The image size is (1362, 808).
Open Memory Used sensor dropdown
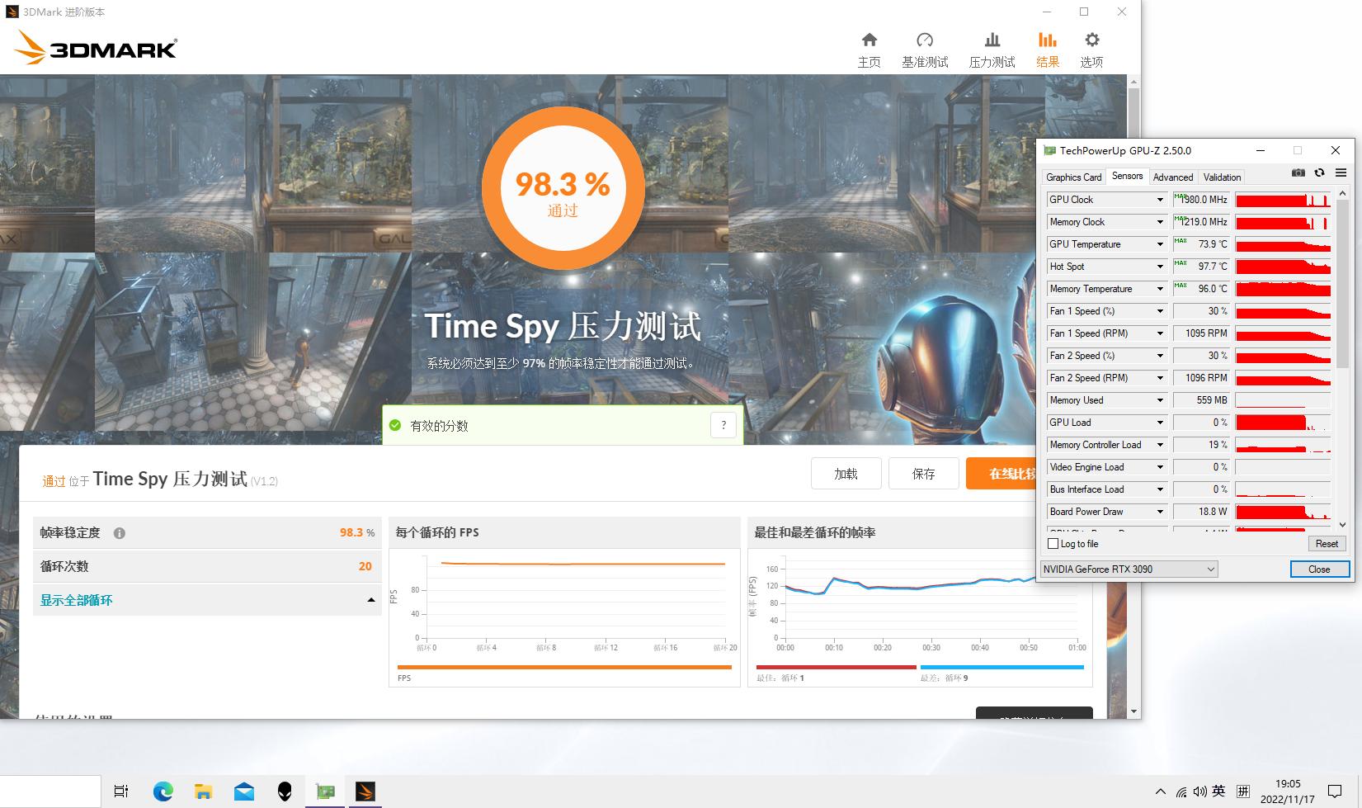(x=1160, y=400)
